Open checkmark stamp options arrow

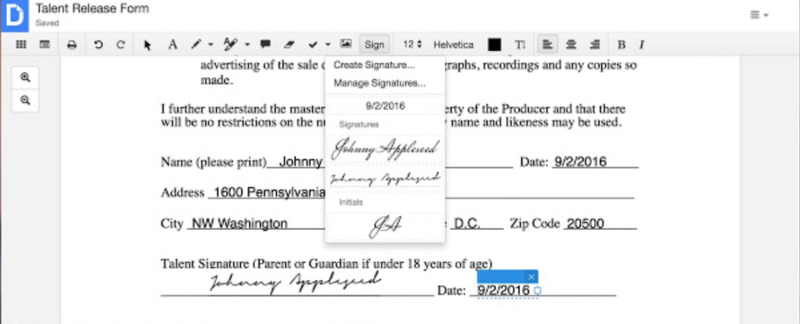point(327,44)
